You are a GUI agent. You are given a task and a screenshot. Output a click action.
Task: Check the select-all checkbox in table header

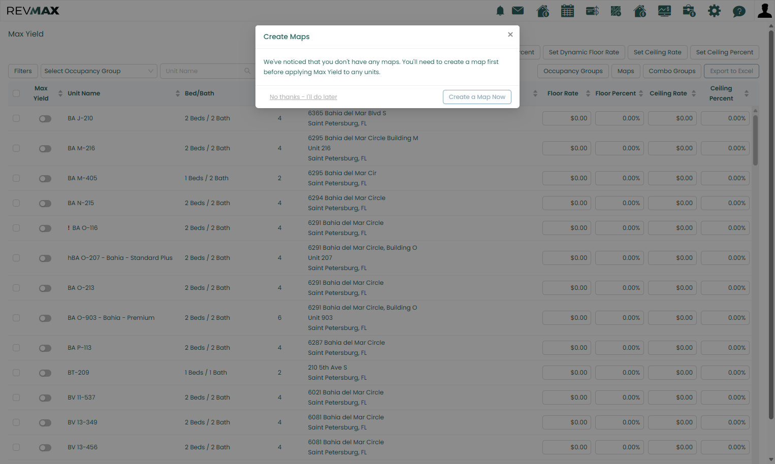point(16,93)
